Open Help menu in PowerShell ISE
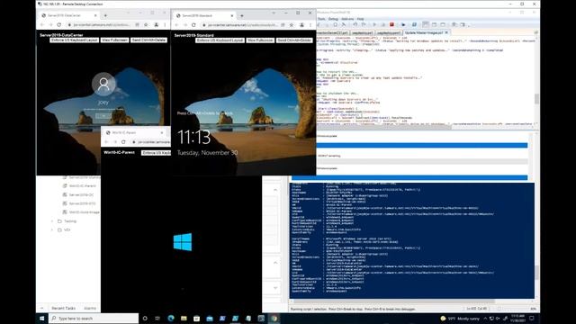The height and width of the screenshot is (324, 576). tap(360, 19)
